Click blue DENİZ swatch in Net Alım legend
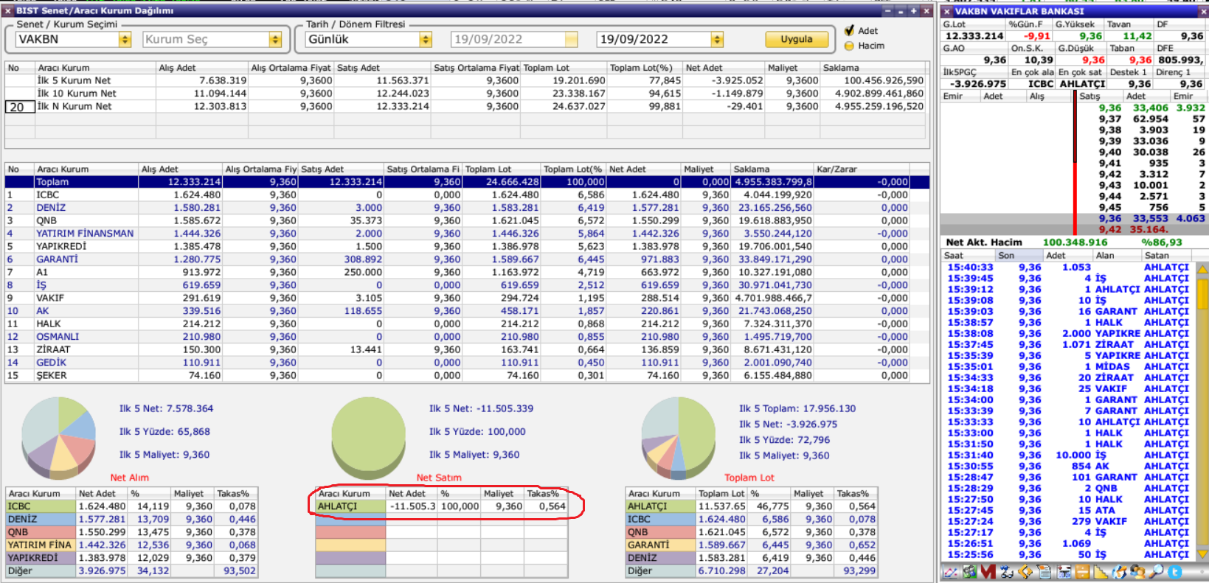The height and width of the screenshot is (583, 1209). (x=41, y=519)
